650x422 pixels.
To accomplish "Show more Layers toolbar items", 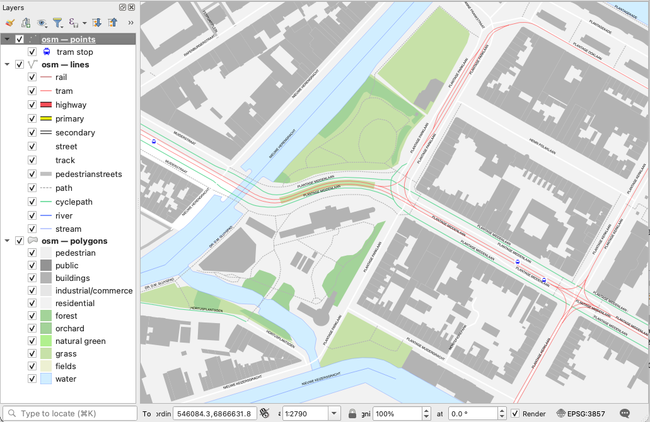I will pos(131,23).
